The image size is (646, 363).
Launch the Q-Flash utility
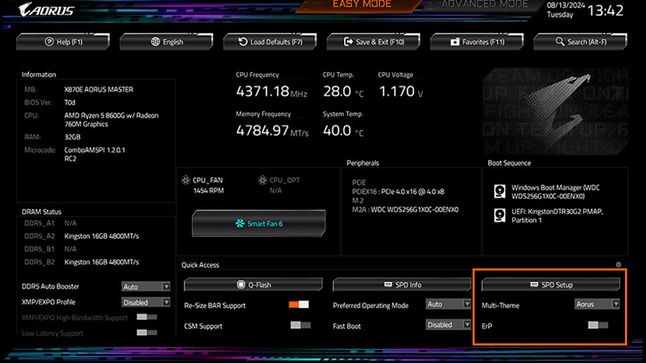pos(253,285)
